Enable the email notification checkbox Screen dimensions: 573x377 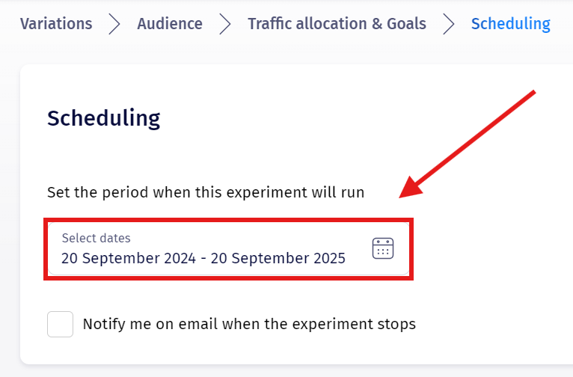60,325
